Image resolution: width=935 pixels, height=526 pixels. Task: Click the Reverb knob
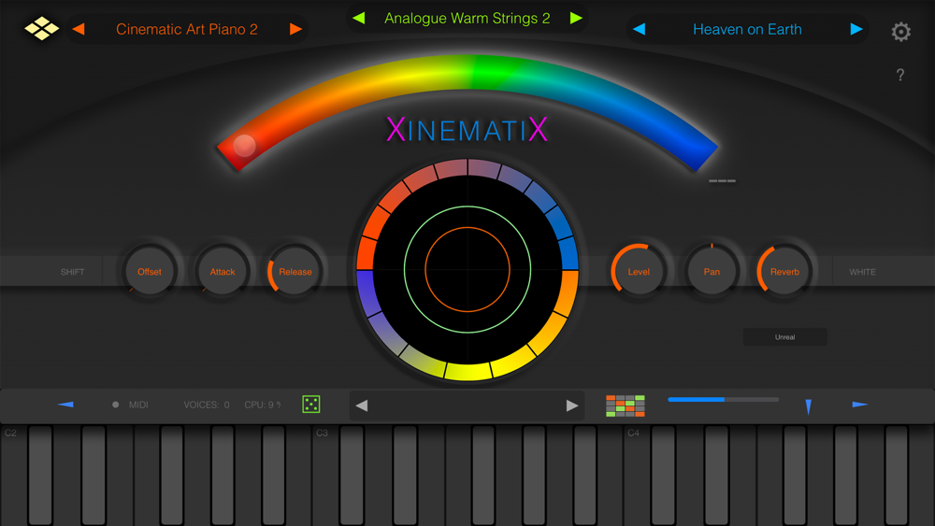[x=784, y=272]
